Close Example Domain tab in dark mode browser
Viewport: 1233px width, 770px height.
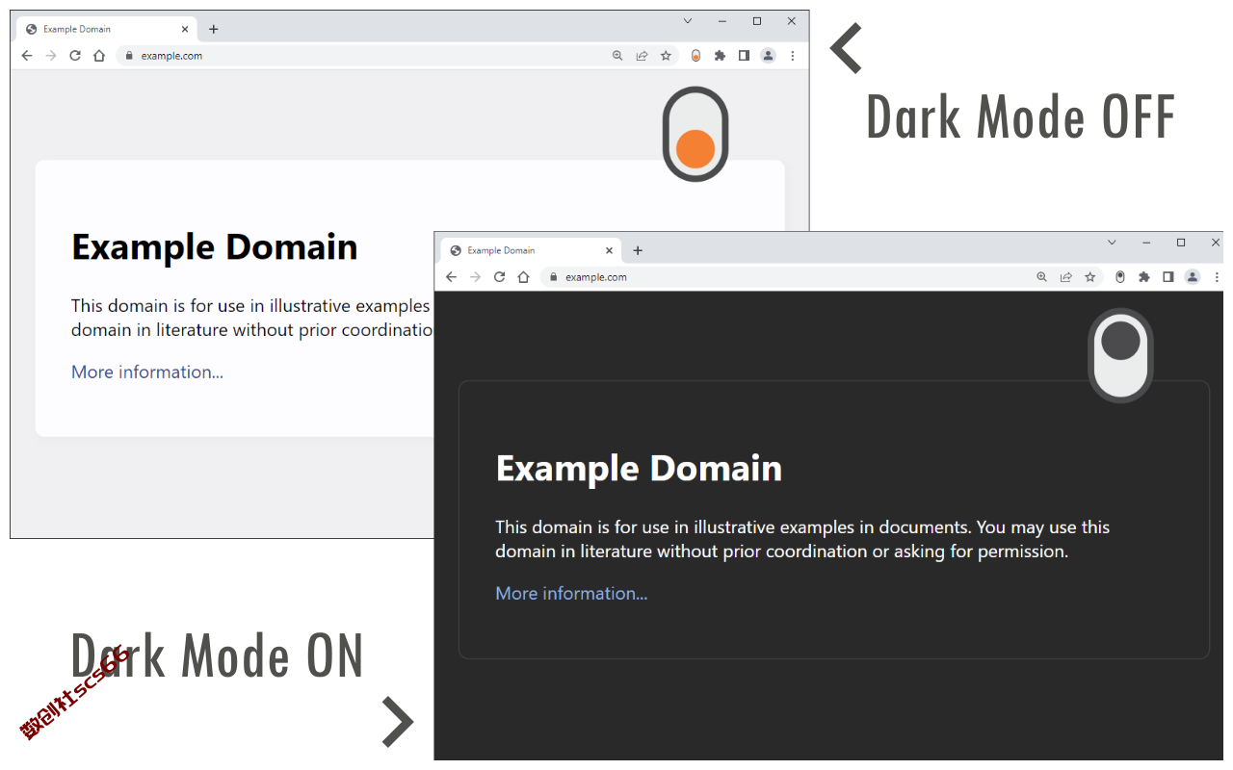pos(609,251)
